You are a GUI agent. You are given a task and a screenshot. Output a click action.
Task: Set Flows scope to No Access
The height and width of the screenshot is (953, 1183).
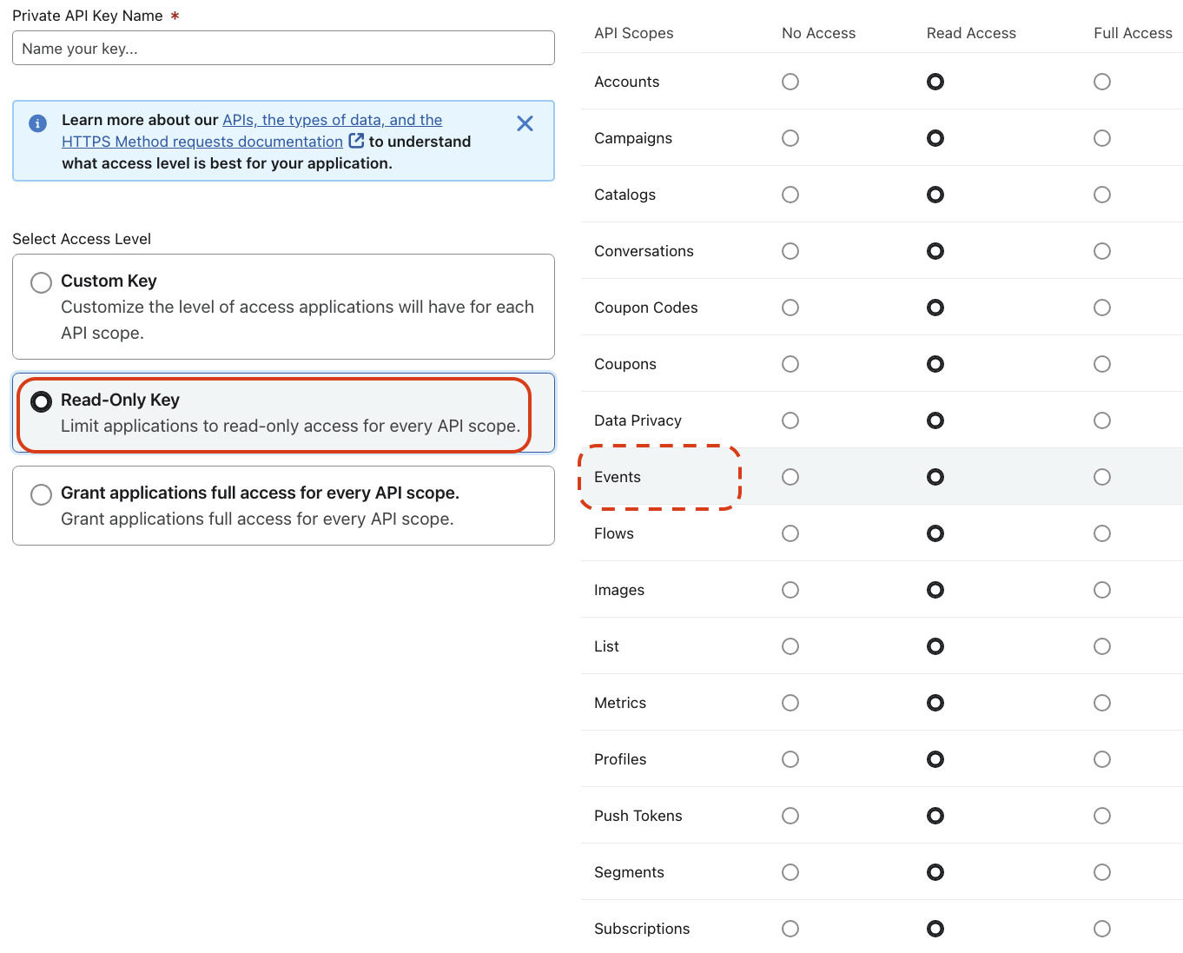[x=790, y=533]
